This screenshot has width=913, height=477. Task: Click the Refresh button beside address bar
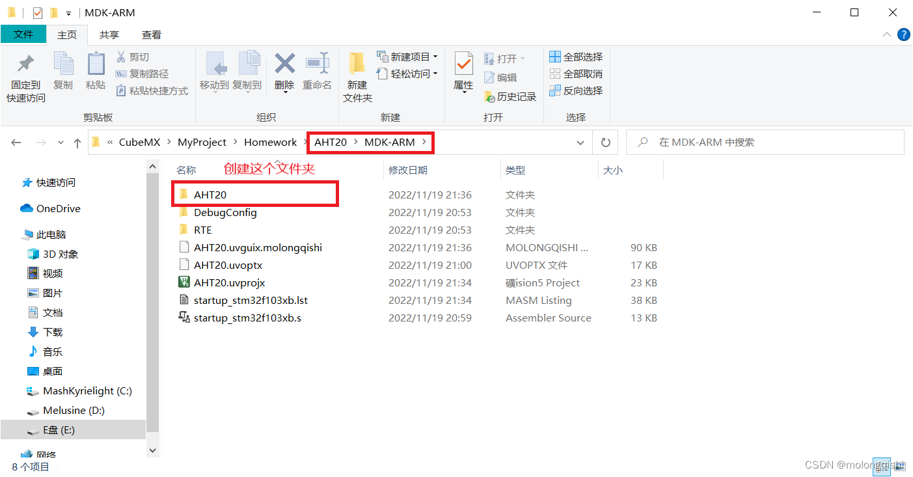coord(605,143)
